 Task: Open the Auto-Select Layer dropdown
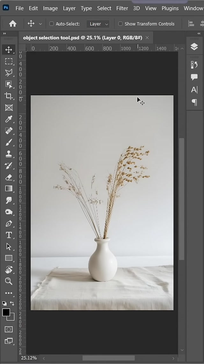[98, 24]
